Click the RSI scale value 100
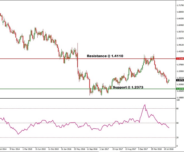 point(178,100)
